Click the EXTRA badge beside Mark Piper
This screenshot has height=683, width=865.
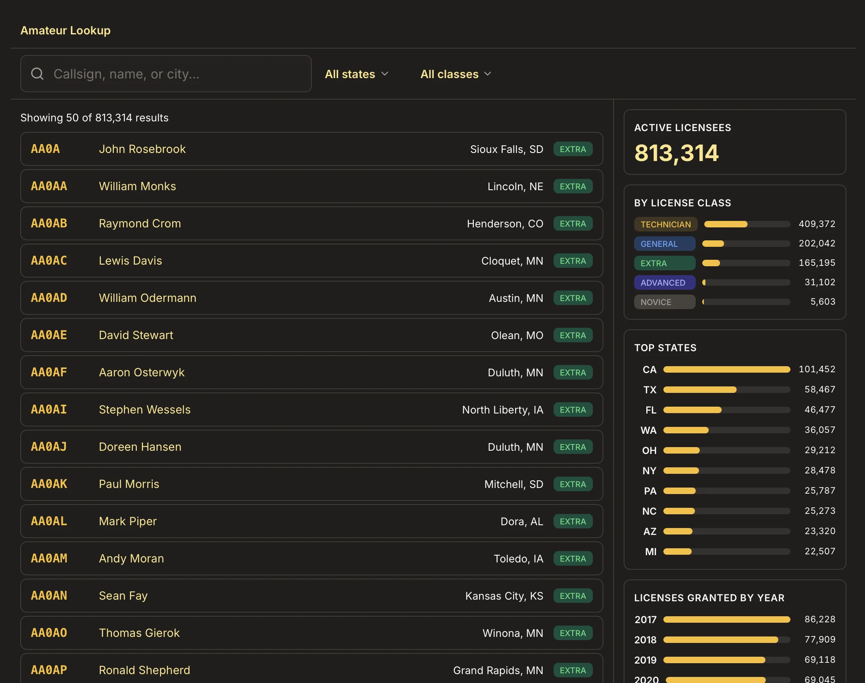click(x=573, y=521)
